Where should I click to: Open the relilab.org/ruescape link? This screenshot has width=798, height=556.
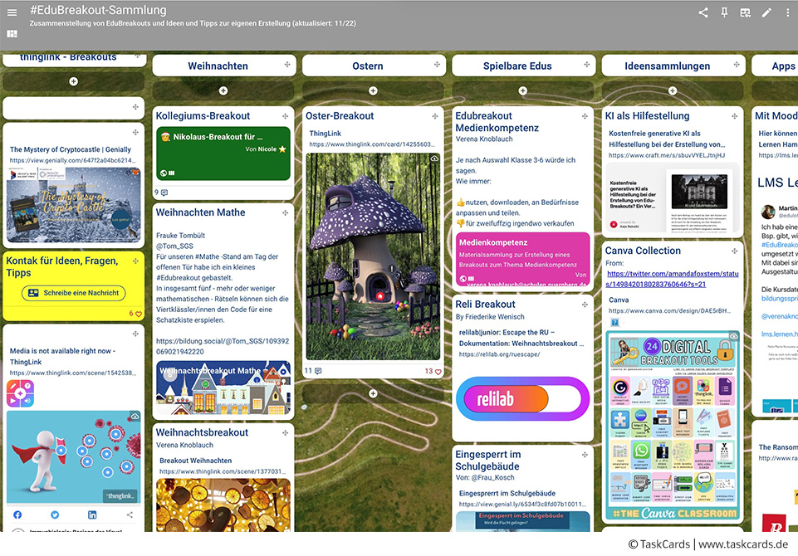click(499, 354)
